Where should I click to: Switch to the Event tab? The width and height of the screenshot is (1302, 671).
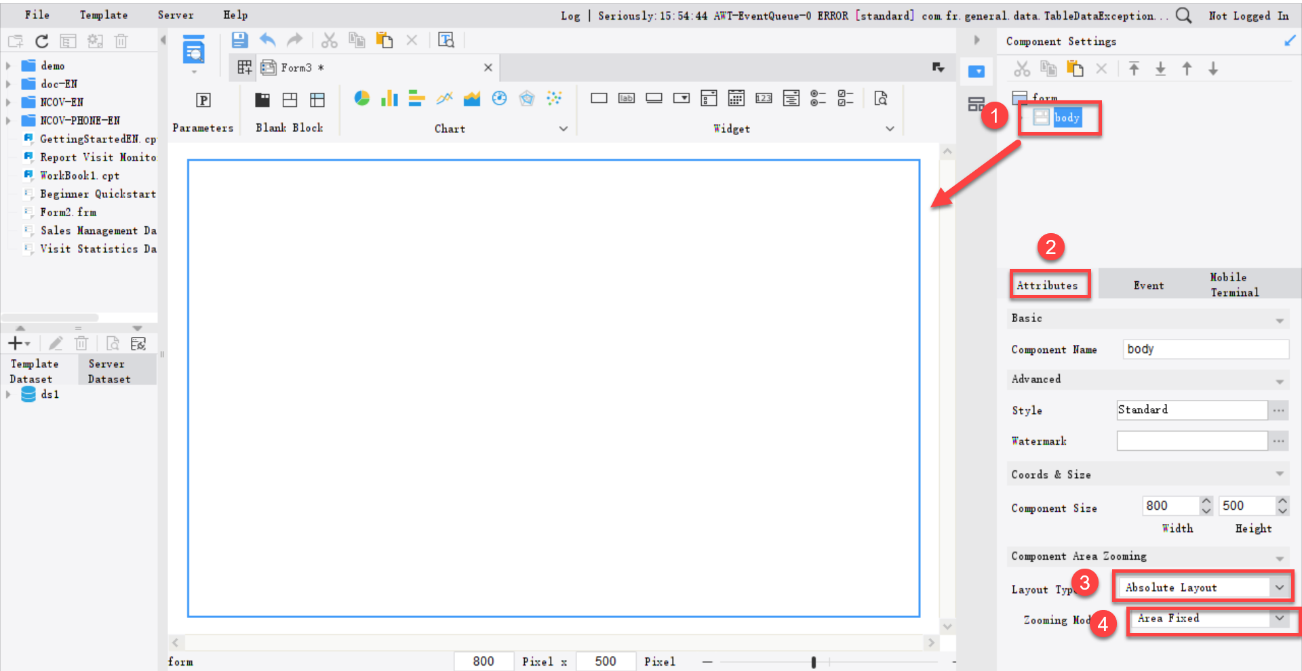click(1149, 284)
